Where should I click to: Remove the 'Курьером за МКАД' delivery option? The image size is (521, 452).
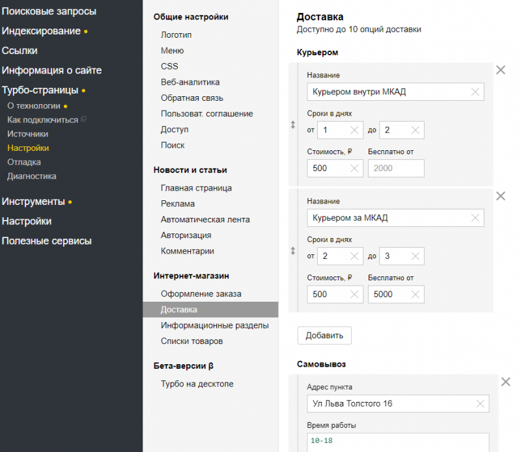click(501, 196)
